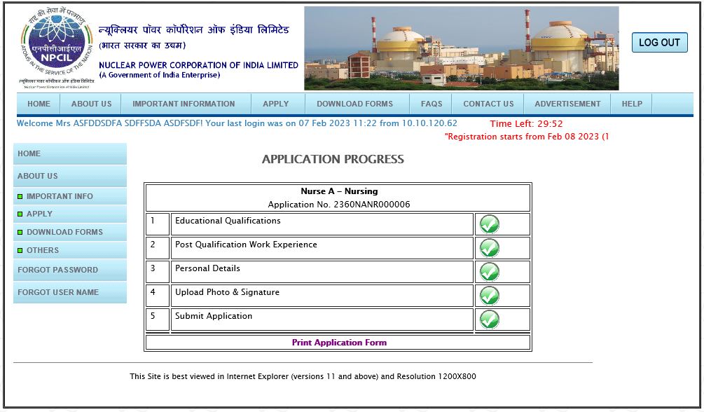
Task: Click the red Registration starts marquee text
Action: 527,137
